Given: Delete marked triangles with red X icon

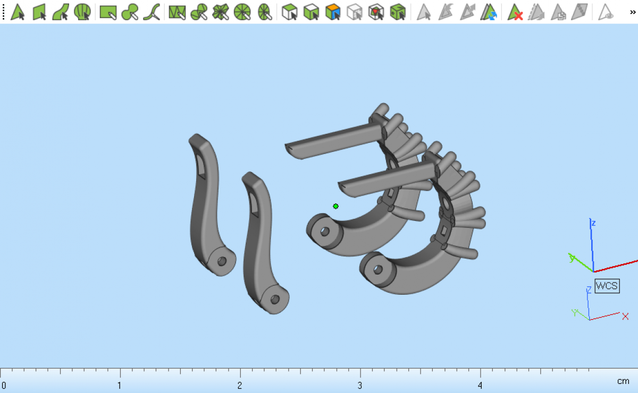Looking at the screenshot, I should click(x=515, y=12).
